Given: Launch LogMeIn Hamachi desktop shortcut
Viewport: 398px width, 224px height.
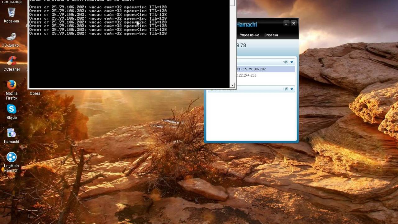Looking at the screenshot, I should click(x=12, y=162).
